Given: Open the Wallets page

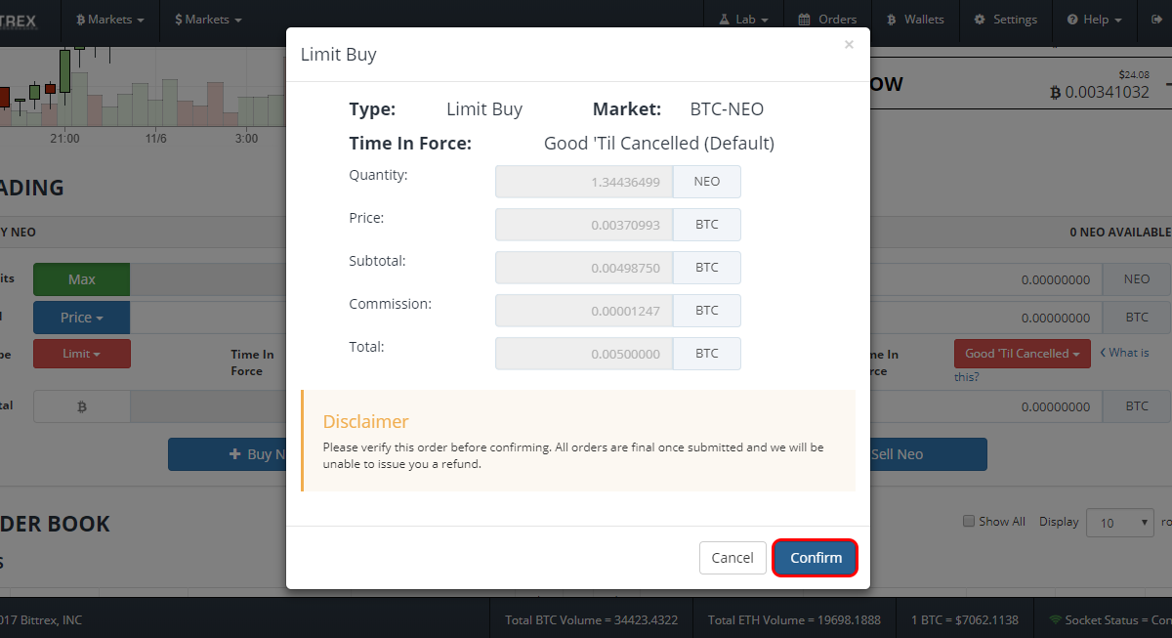Looking at the screenshot, I should pyautogui.click(x=915, y=20).
